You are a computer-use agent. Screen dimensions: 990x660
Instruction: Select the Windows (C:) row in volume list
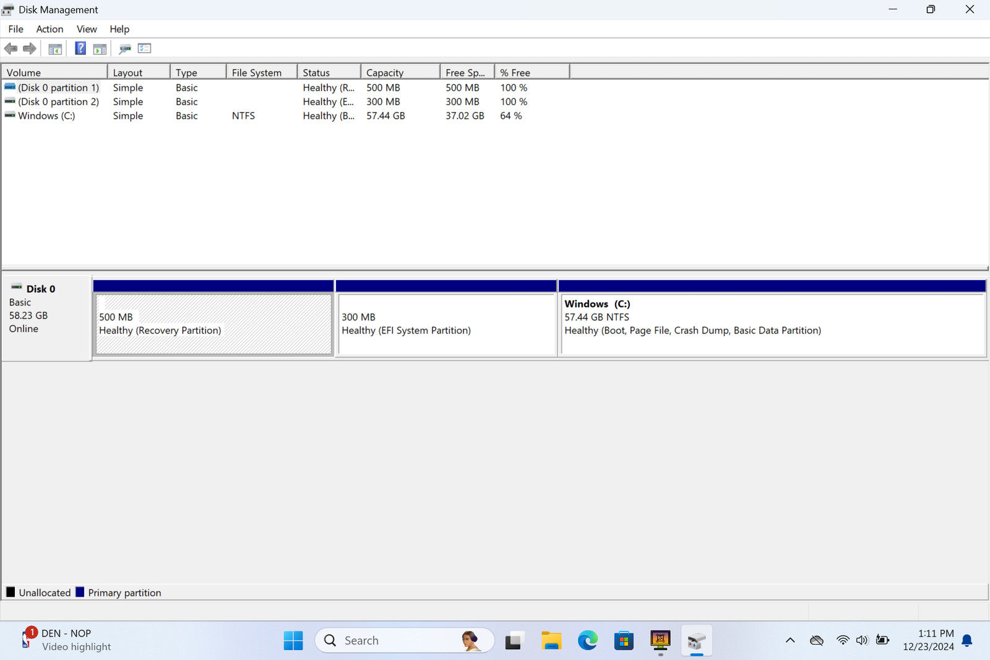(46, 116)
